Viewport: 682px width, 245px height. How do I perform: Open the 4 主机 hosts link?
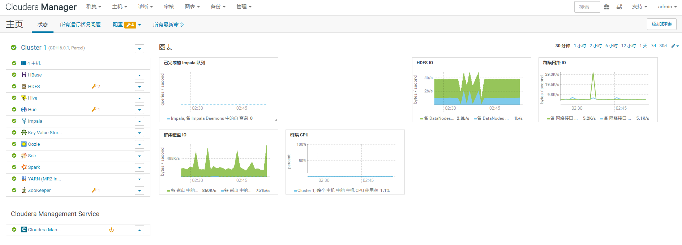pos(34,63)
